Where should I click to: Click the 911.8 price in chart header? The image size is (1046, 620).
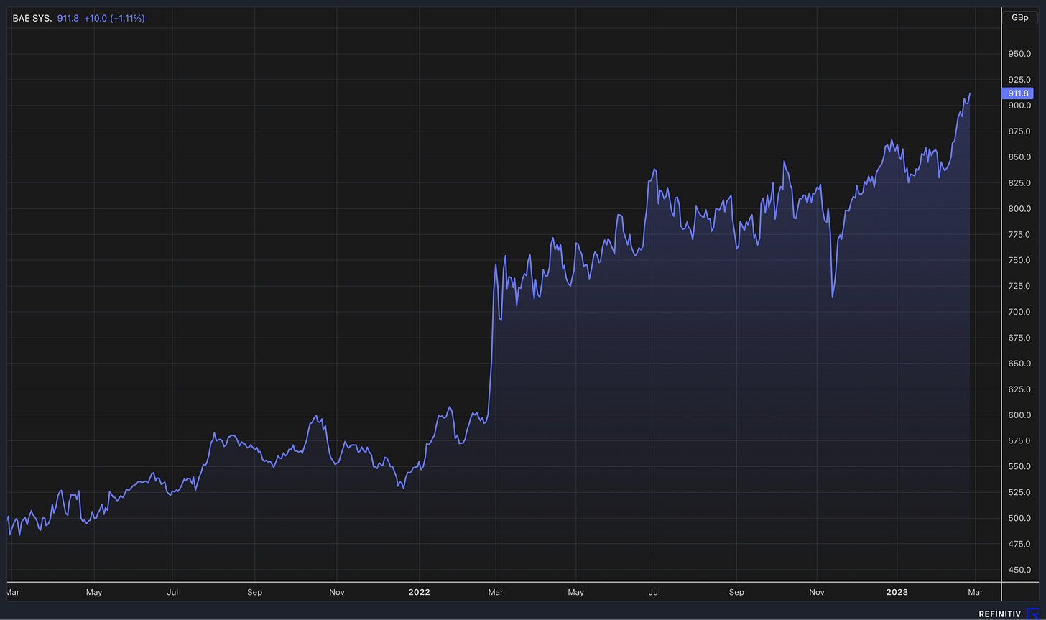pyautogui.click(x=68, y=18)
